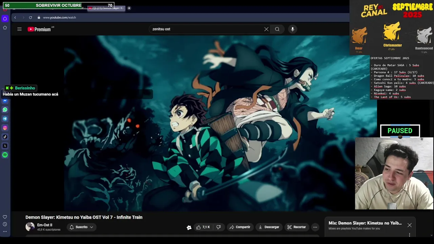
Task: Open the YouTube hamburger guide menu
Action: point(19,29)
